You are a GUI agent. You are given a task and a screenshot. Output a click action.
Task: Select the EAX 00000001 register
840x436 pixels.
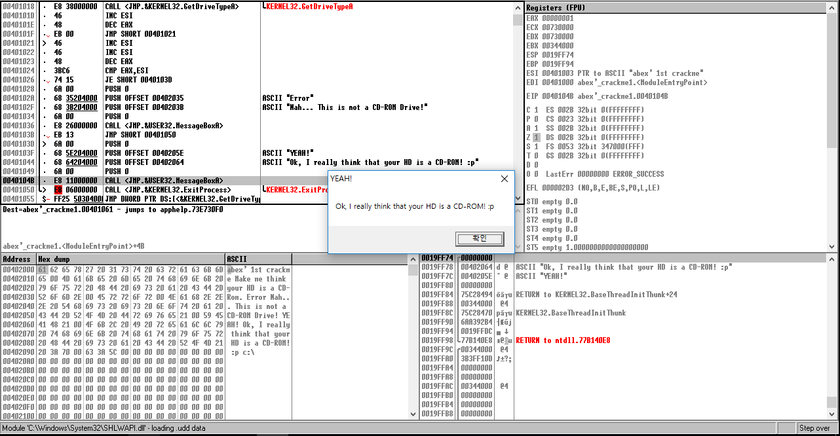(550, 18)
